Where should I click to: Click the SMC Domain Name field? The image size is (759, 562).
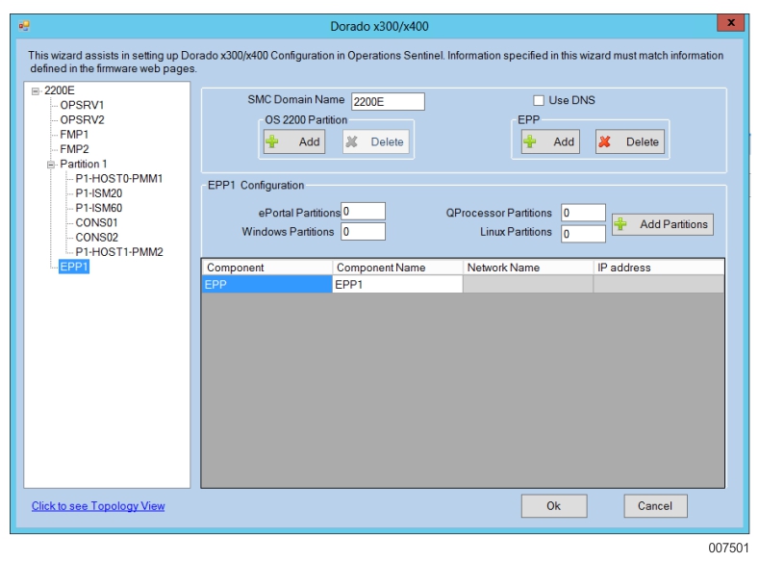click(x=388, y=102)
